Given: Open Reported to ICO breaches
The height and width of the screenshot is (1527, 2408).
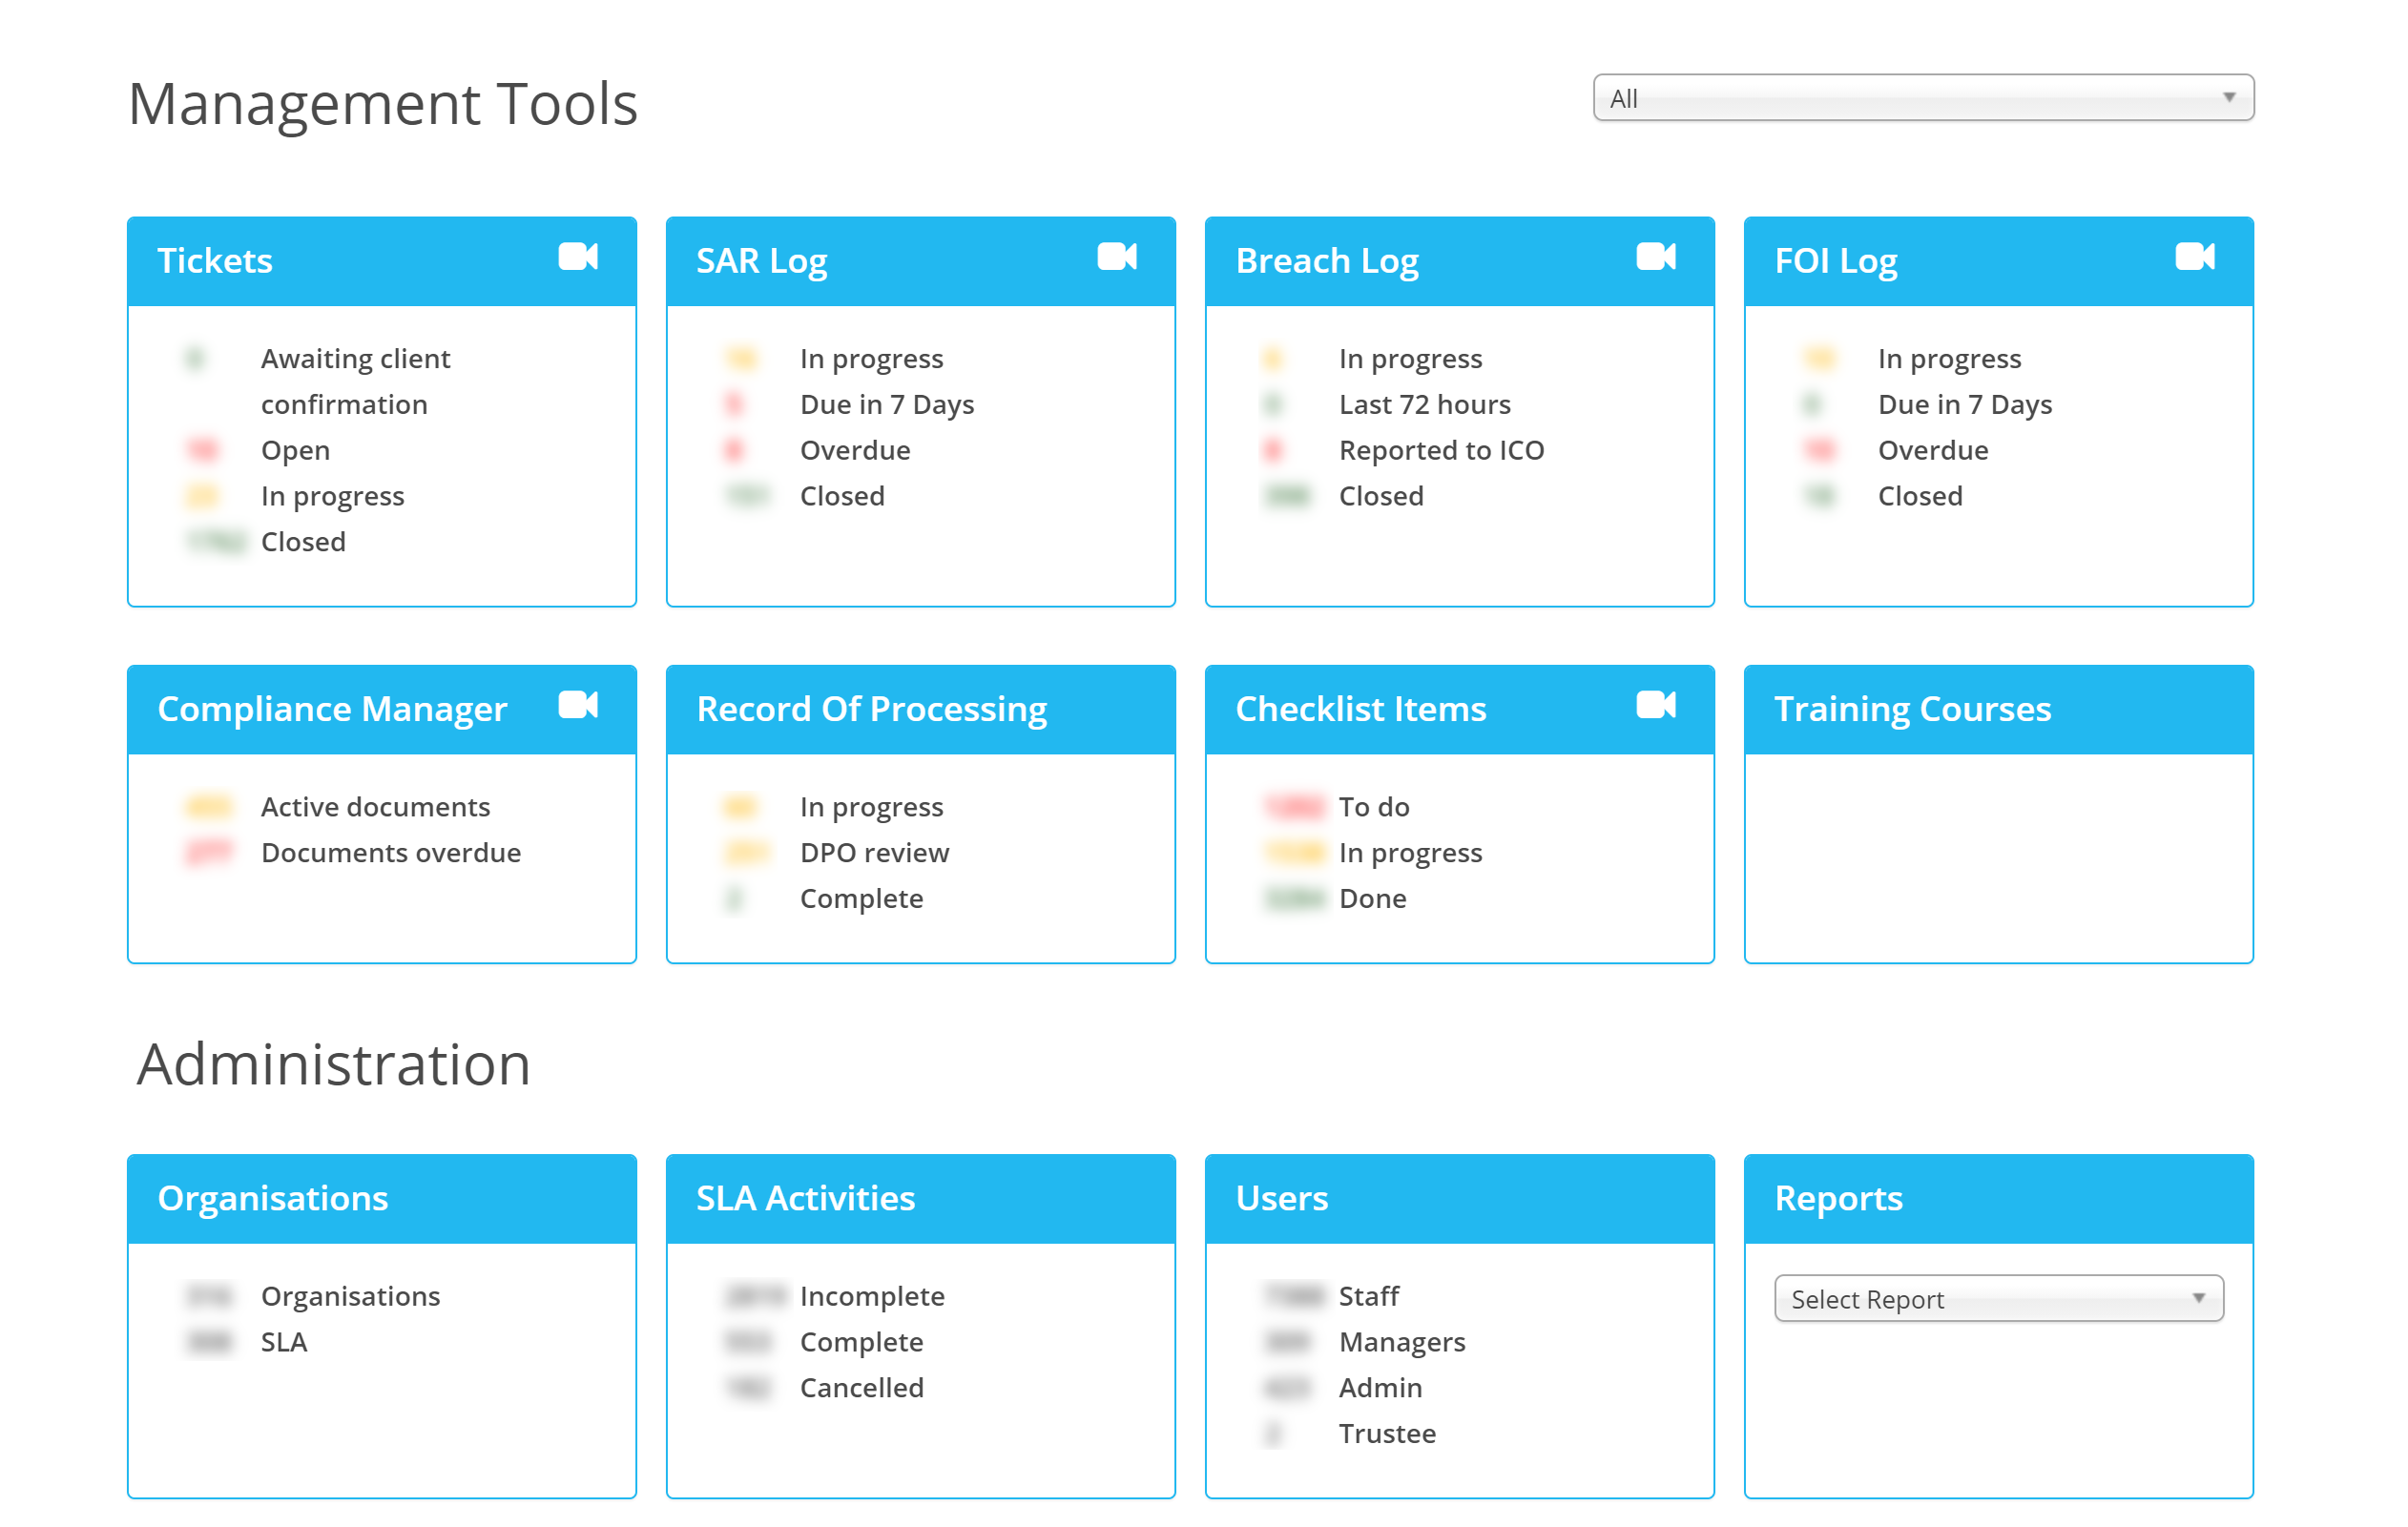Looking at the screenshot, I should coord(1440,450).
